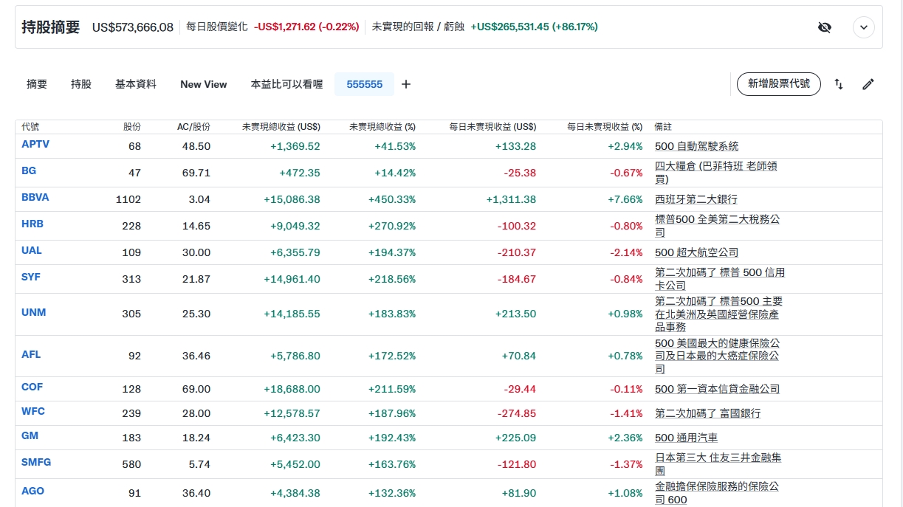
Task: Edit the BG note 四大糧倉
Action: click(716, 173)
